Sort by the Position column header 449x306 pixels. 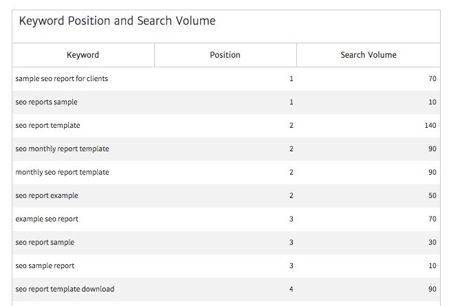click(225, 55)
